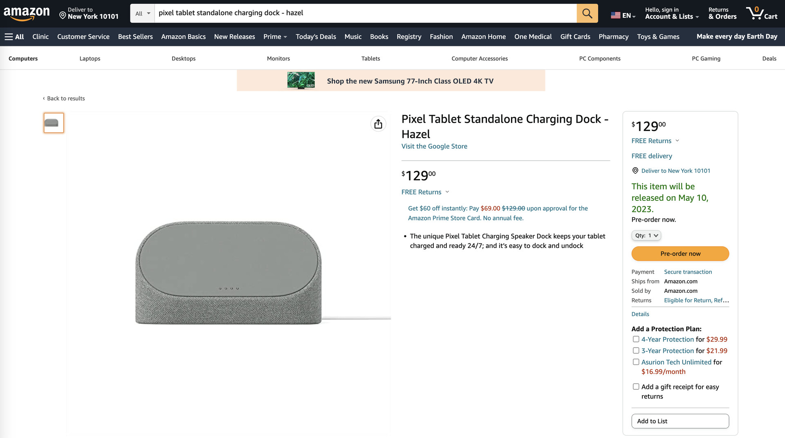Select the Tablets category tab
The width and height of the screenshot is (785, 438).
pyautogui.click(x=370, y=58)
